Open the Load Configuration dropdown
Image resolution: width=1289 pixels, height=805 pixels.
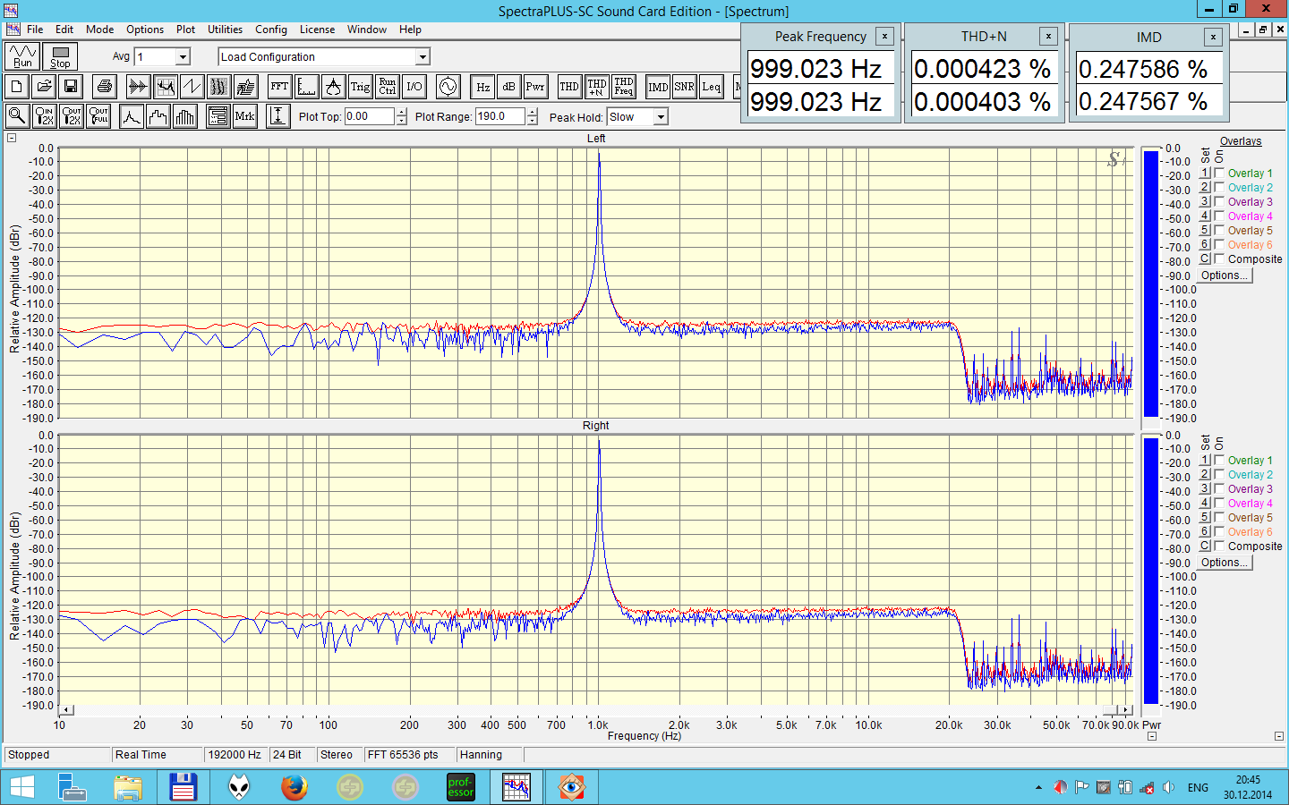423,57
